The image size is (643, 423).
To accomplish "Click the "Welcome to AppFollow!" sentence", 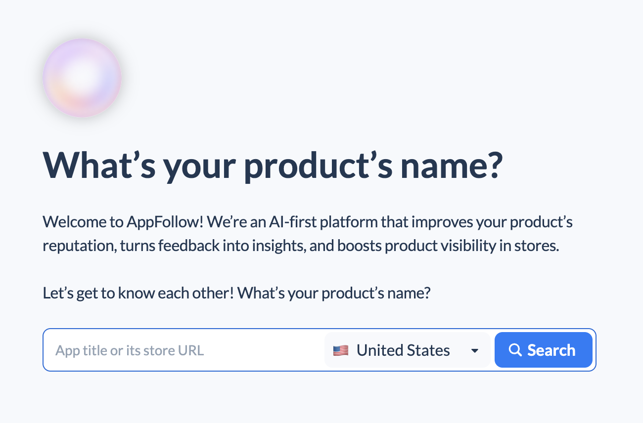I will pos(123,222).
